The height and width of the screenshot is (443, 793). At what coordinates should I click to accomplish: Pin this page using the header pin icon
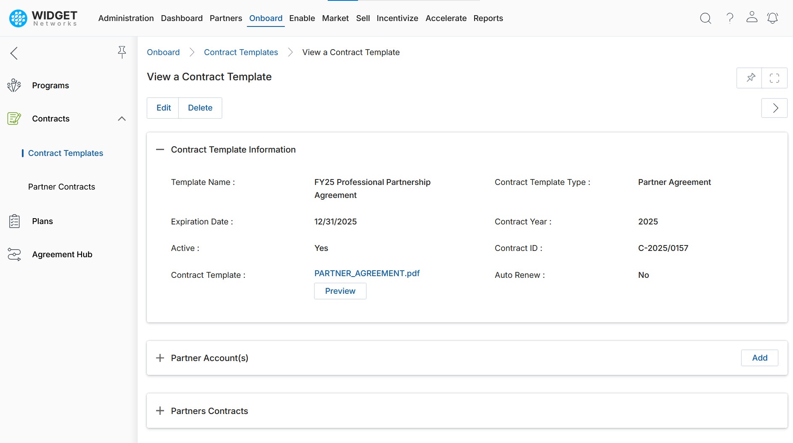tap(751, 78)
